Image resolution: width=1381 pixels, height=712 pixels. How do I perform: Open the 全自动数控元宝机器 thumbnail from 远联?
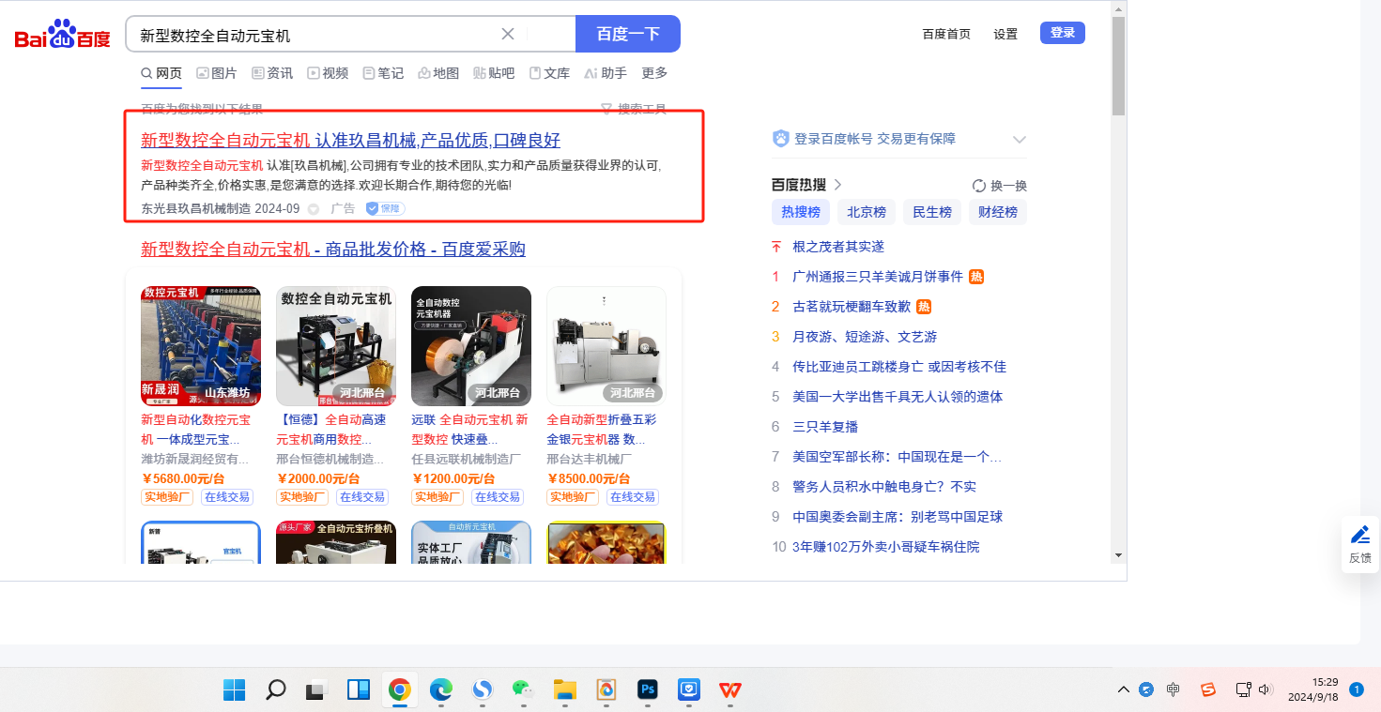471,346
